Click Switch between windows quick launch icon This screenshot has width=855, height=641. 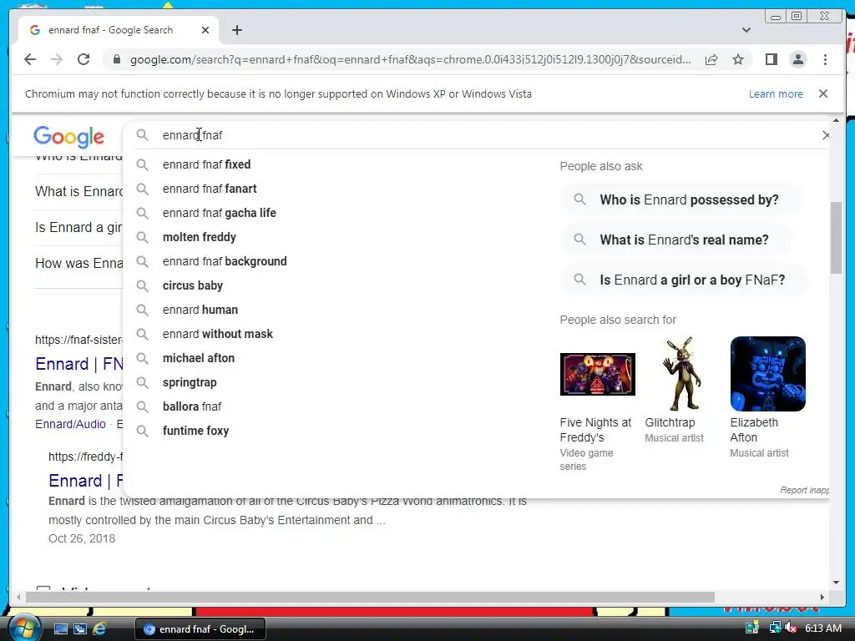[80, 629]
